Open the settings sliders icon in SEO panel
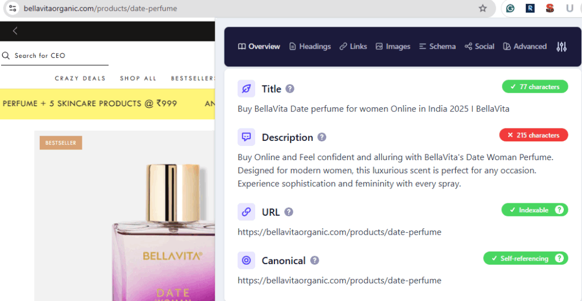The width and height of the screenshot is (582, 301). 562,47
